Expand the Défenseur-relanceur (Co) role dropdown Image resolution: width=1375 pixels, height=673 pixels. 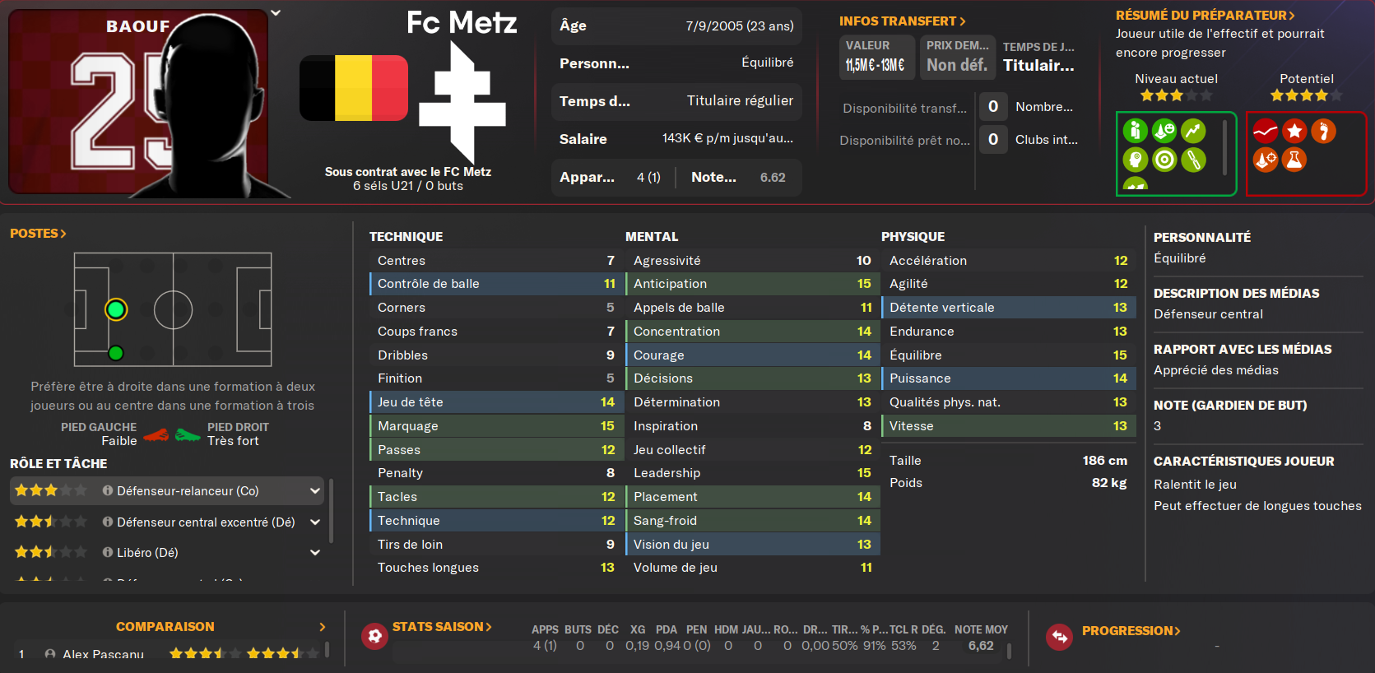coord(314,491)
